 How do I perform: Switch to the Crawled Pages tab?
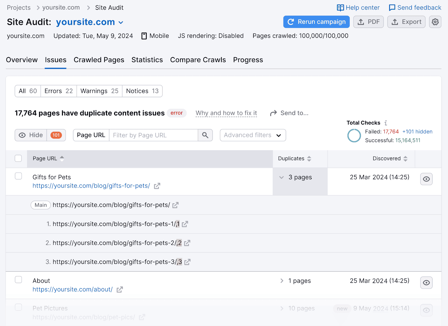click(99, 60)
